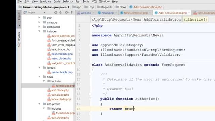The image size is (215, 121).
Task: Select edit.blade.php under news folder
Action: [x=58, y=95]
